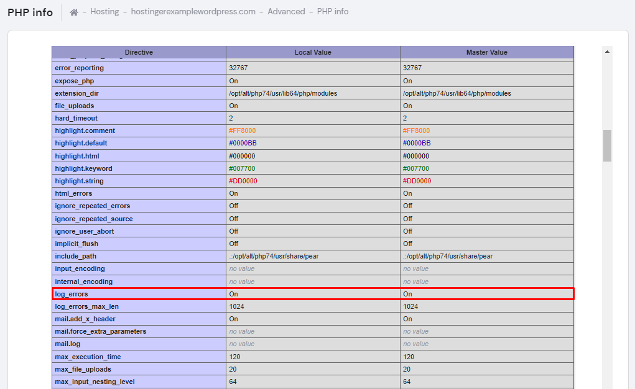Click the #DD0000 highlight.string color value
The image size is (635, 389).
tap(243, 181)
